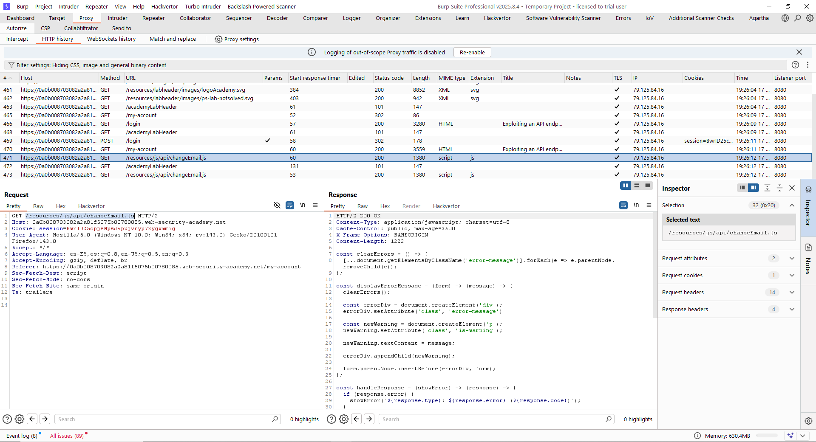Expand the Request attributes section
Viewport: 816px width, 442px height.
tap(792, 258)
